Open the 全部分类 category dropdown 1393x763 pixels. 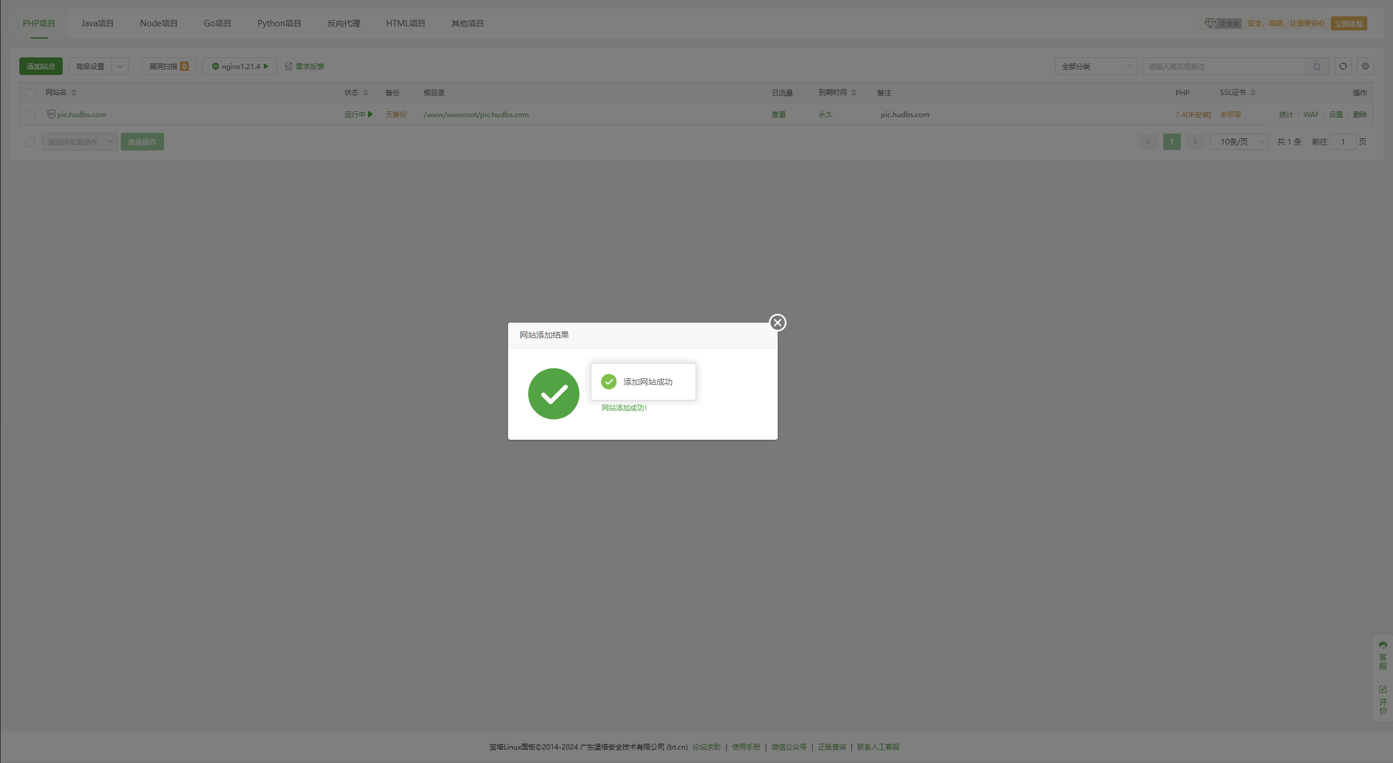click(1096, 66)
